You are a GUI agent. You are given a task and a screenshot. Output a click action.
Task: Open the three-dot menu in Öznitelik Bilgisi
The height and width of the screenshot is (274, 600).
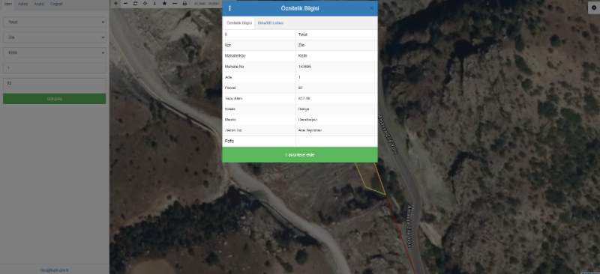[229, 8]
